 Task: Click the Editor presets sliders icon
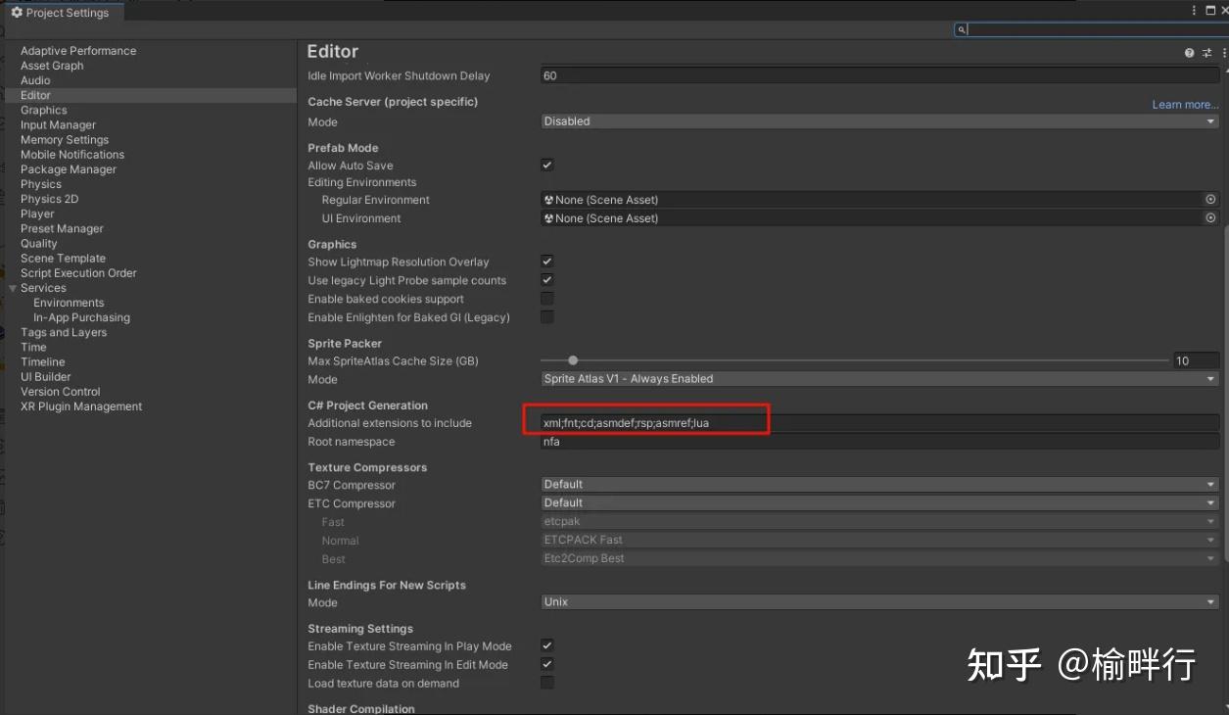coord(1207,53)
